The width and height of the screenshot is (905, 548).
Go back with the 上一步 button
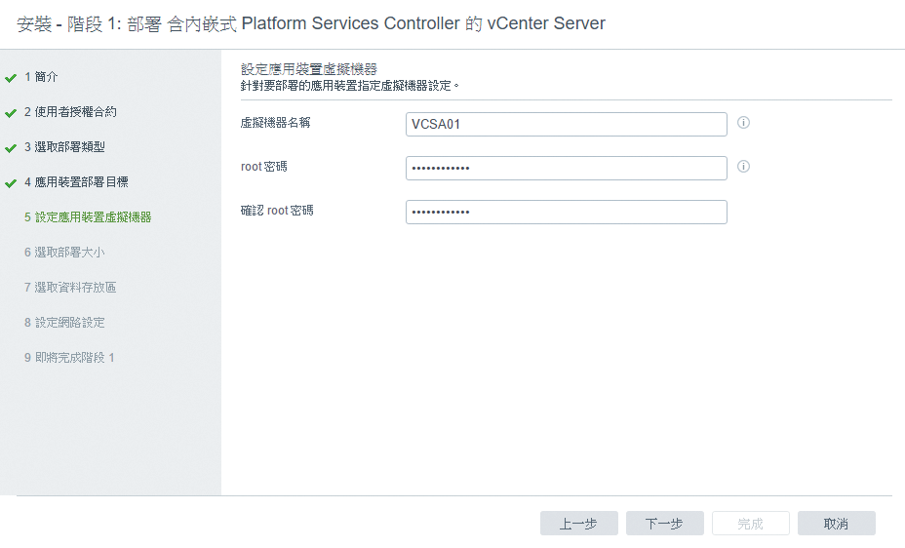(x=579, y=524)
